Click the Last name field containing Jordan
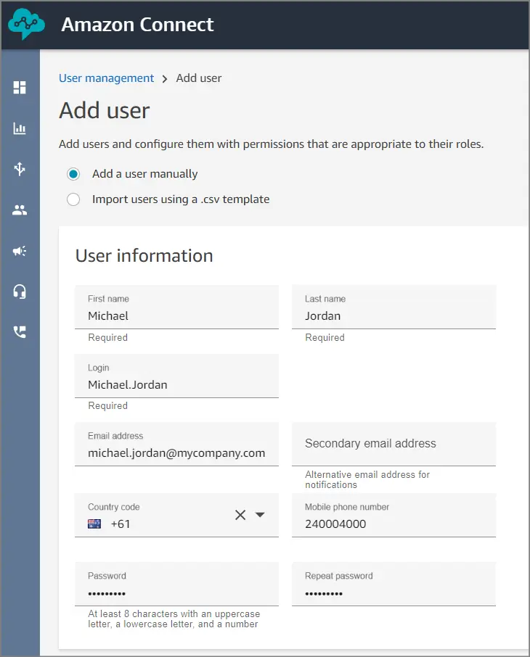 394,315
